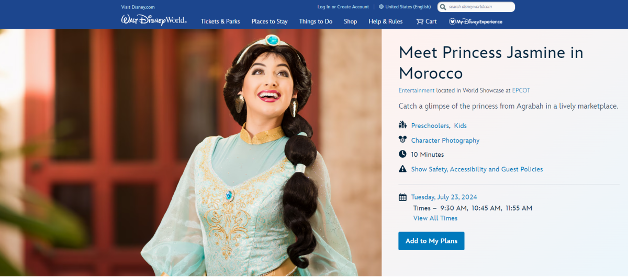The height and width of the screenshot is (280, 628).
Task: Click the shopping cart icon
Action: [420, 21]
